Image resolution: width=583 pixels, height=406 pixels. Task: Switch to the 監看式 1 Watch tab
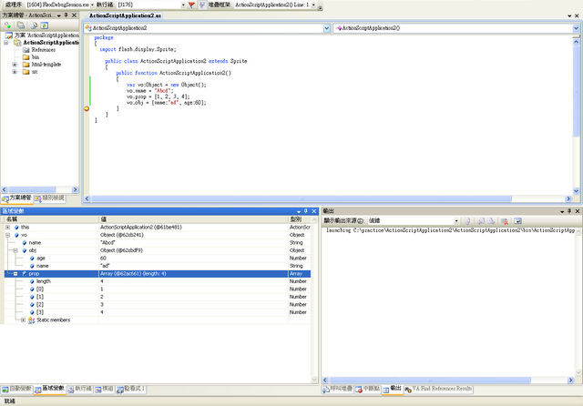point(130,389)
